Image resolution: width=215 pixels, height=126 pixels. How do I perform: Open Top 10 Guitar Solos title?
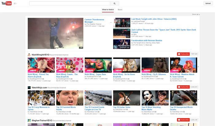122,107
